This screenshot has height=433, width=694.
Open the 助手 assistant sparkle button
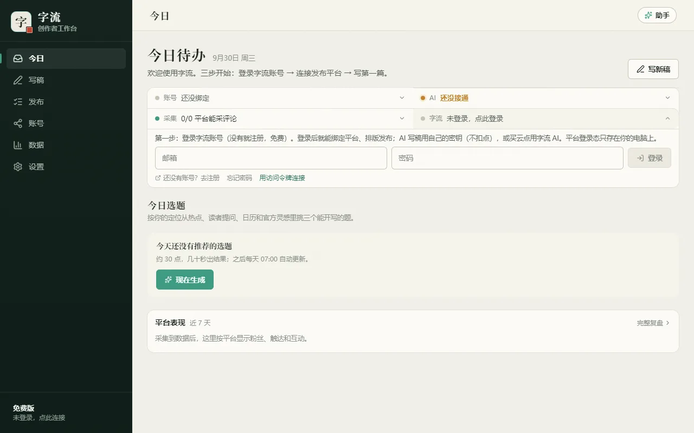pos(657,15)
